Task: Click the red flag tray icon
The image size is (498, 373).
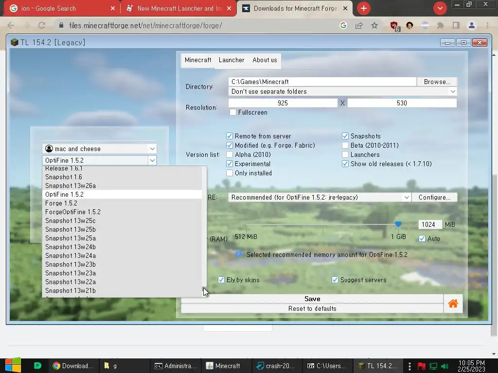Action: point(422,366)
